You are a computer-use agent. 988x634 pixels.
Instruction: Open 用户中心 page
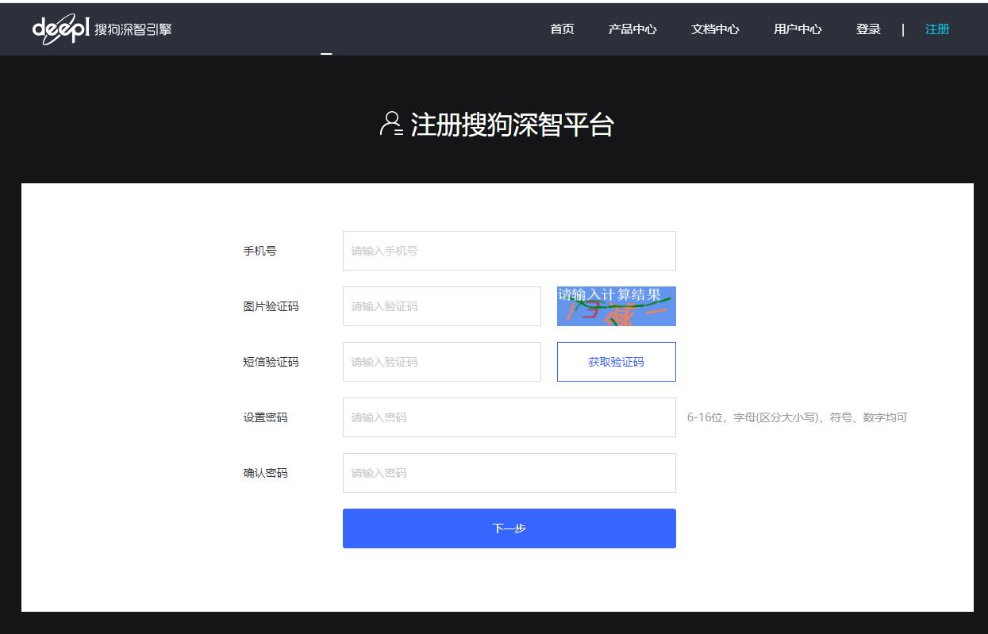798,29
